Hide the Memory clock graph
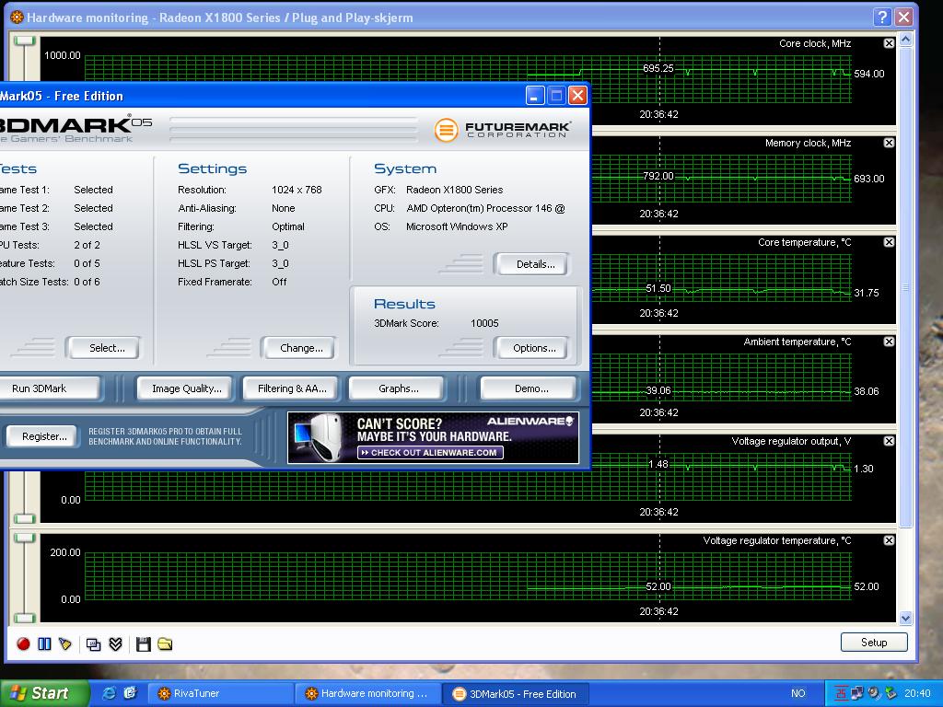This screenshot has height=707, width=943. coord(889,143)
